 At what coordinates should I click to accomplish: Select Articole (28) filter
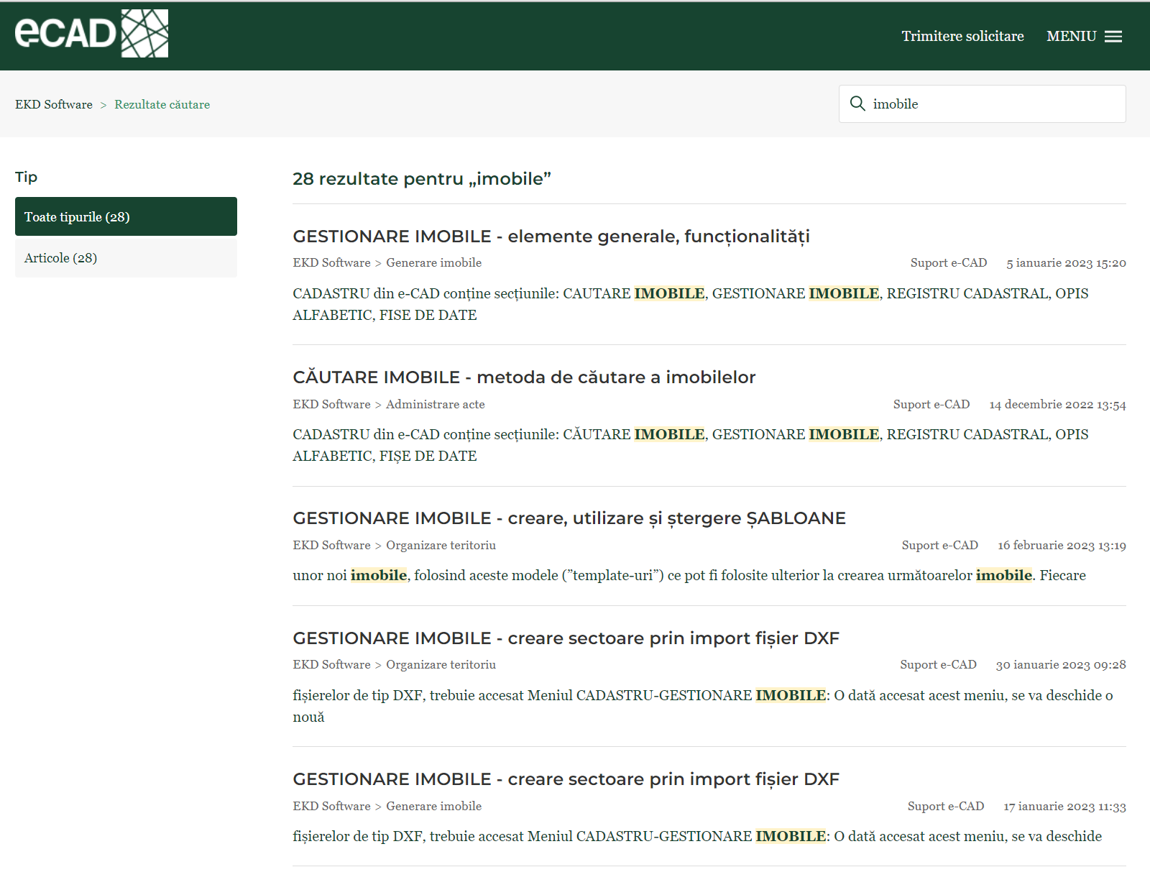tap(126, 258)
